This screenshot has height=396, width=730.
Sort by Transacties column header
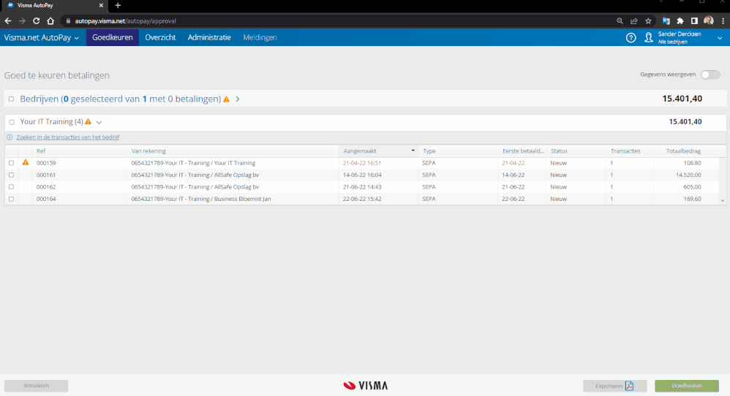point(625,151)
